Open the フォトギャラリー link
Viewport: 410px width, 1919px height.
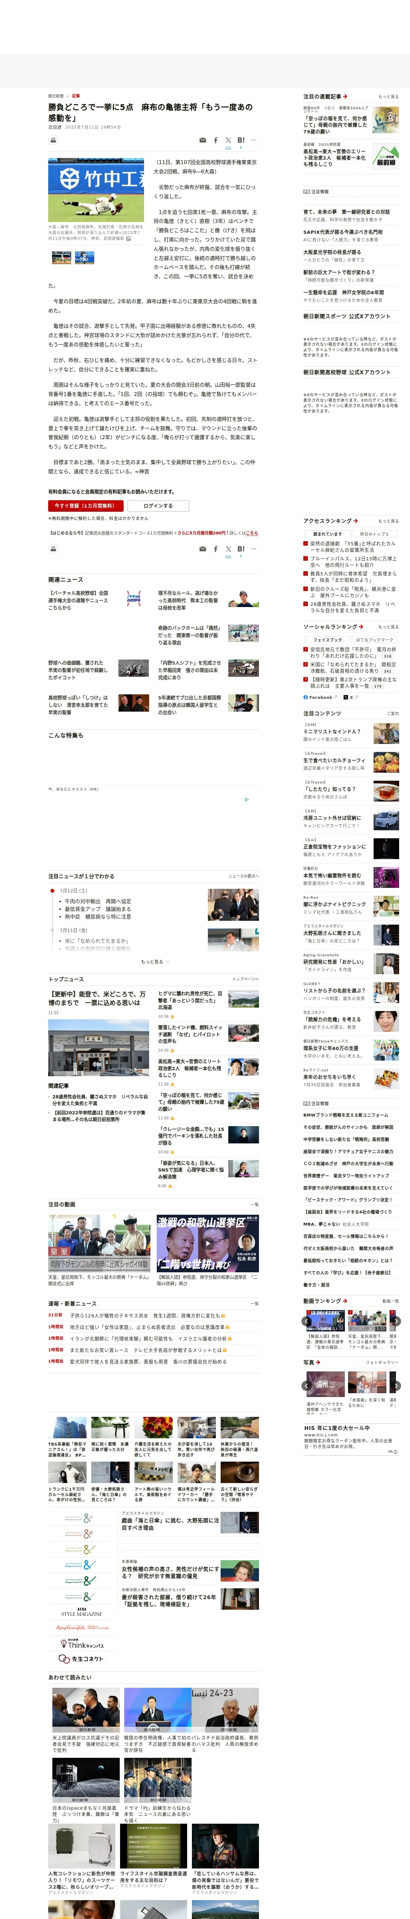point(383,1362)
